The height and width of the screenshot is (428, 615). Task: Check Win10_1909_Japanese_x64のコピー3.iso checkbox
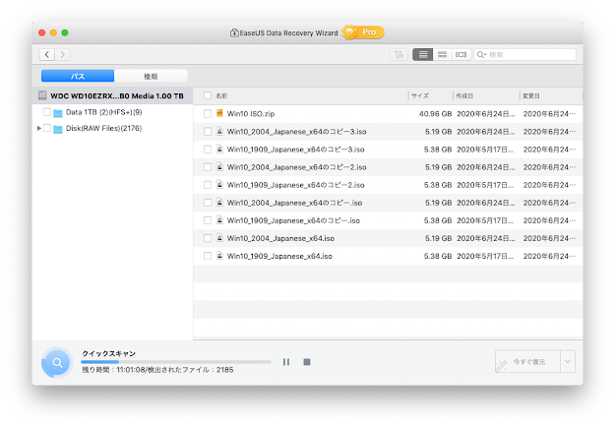click(208, 150)
